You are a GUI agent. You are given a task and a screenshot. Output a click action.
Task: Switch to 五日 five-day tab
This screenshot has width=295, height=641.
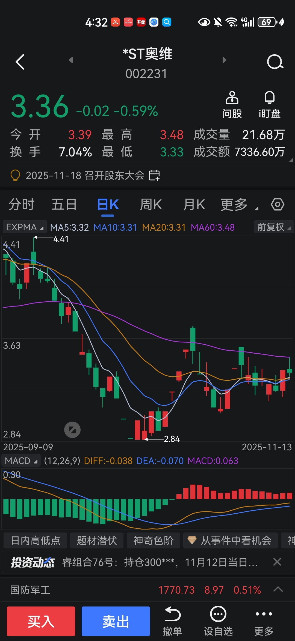pos(64,205)
